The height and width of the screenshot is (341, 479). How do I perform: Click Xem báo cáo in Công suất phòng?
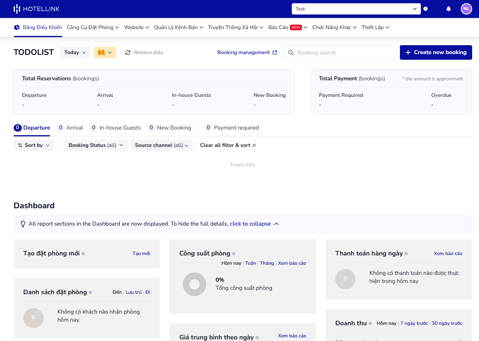292,264
